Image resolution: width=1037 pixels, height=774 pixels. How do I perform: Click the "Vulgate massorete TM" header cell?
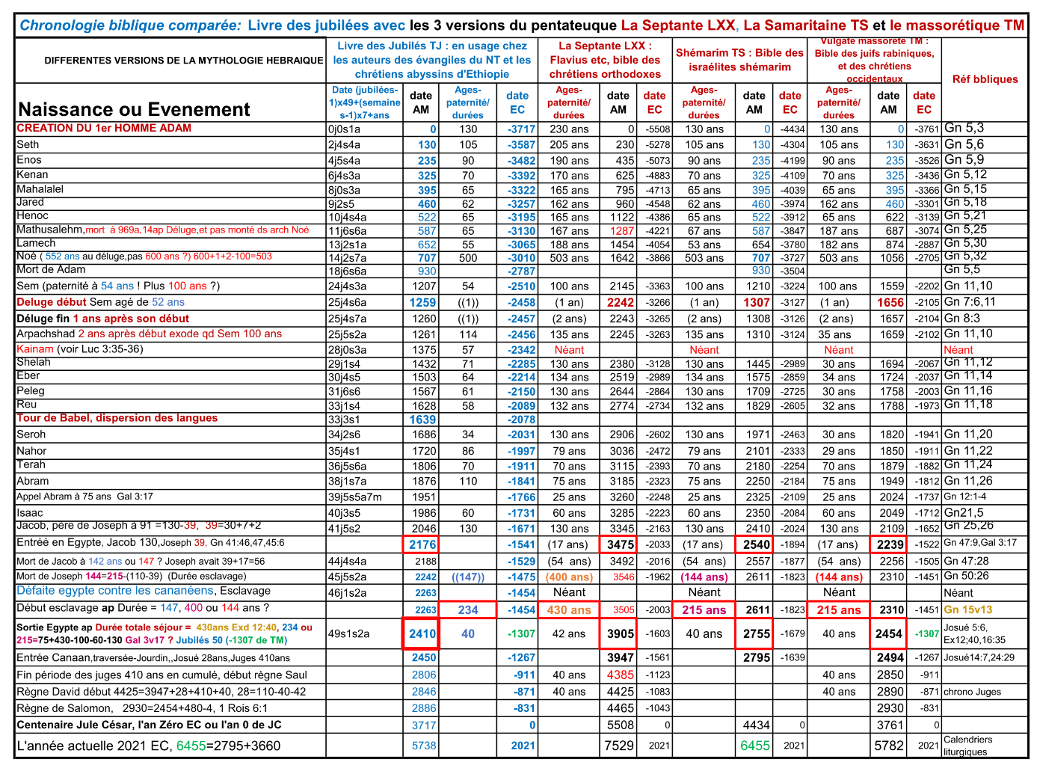874,60
